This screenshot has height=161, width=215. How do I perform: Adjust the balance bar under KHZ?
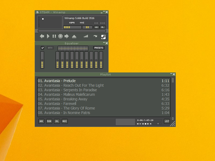click(87, 27)
